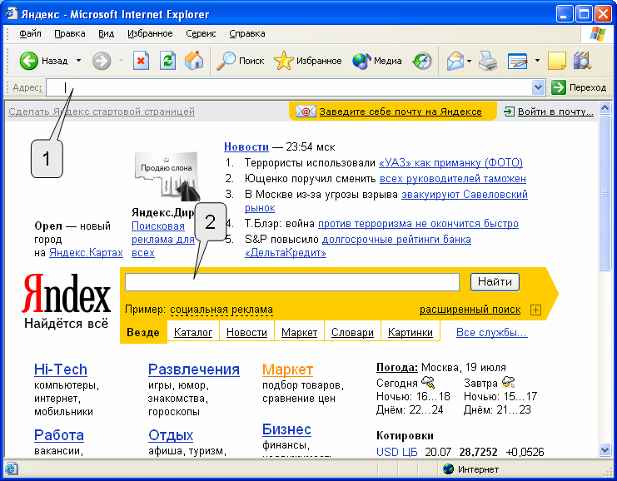
Task: Open the Бизнес category link
Action: [286, 429]
